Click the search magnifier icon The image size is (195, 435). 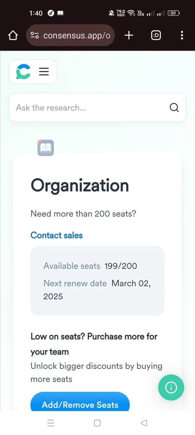(174, 108)
